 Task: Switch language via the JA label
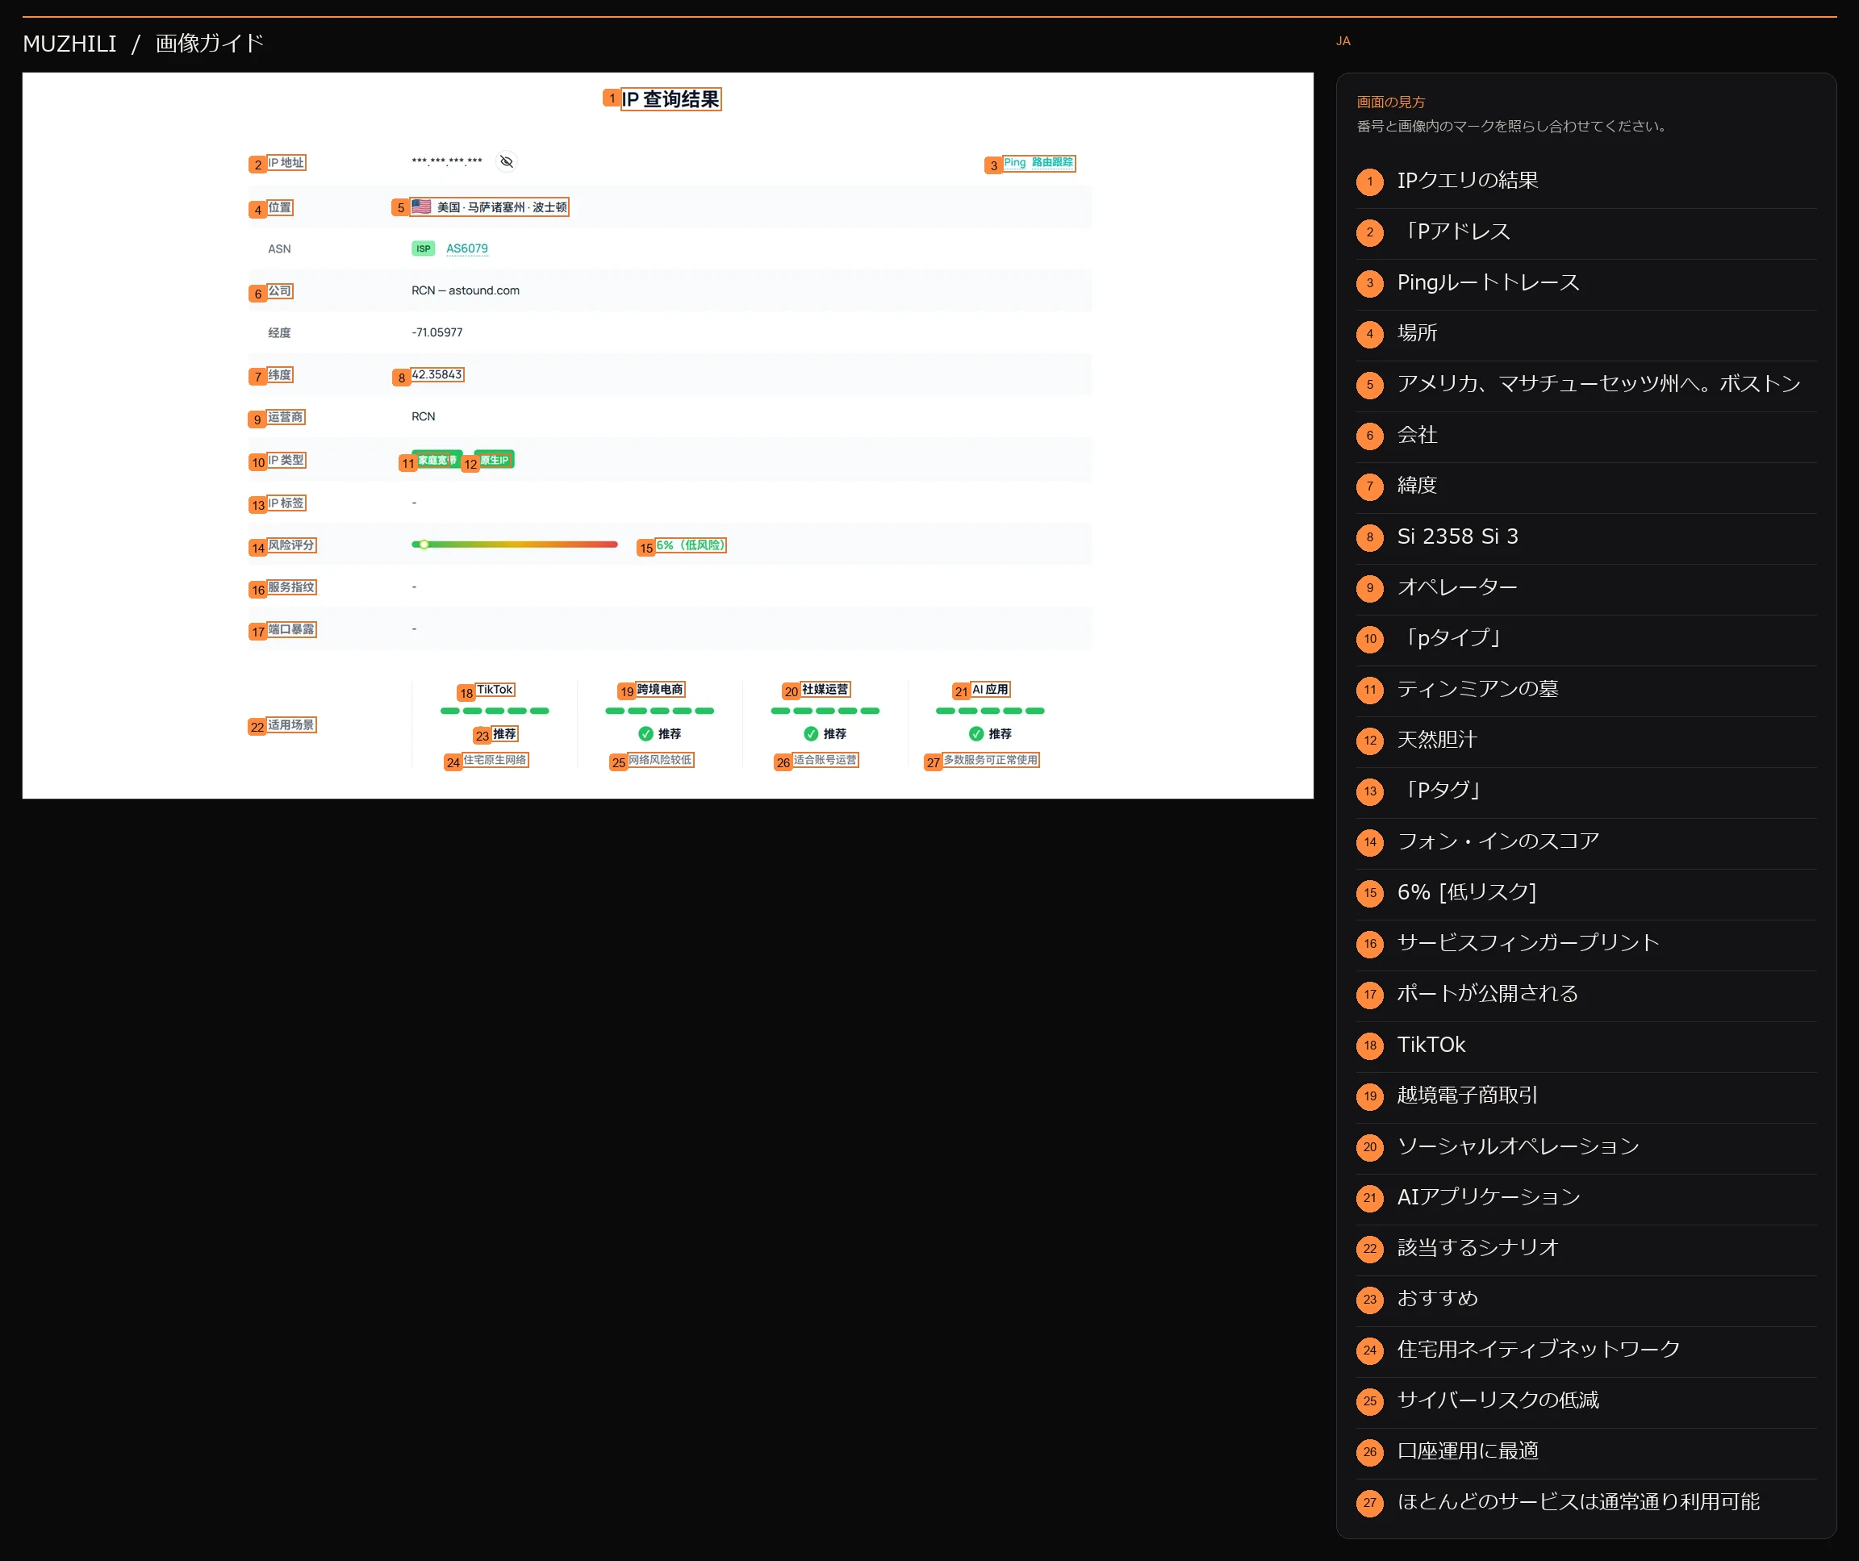pos(1343,40)
